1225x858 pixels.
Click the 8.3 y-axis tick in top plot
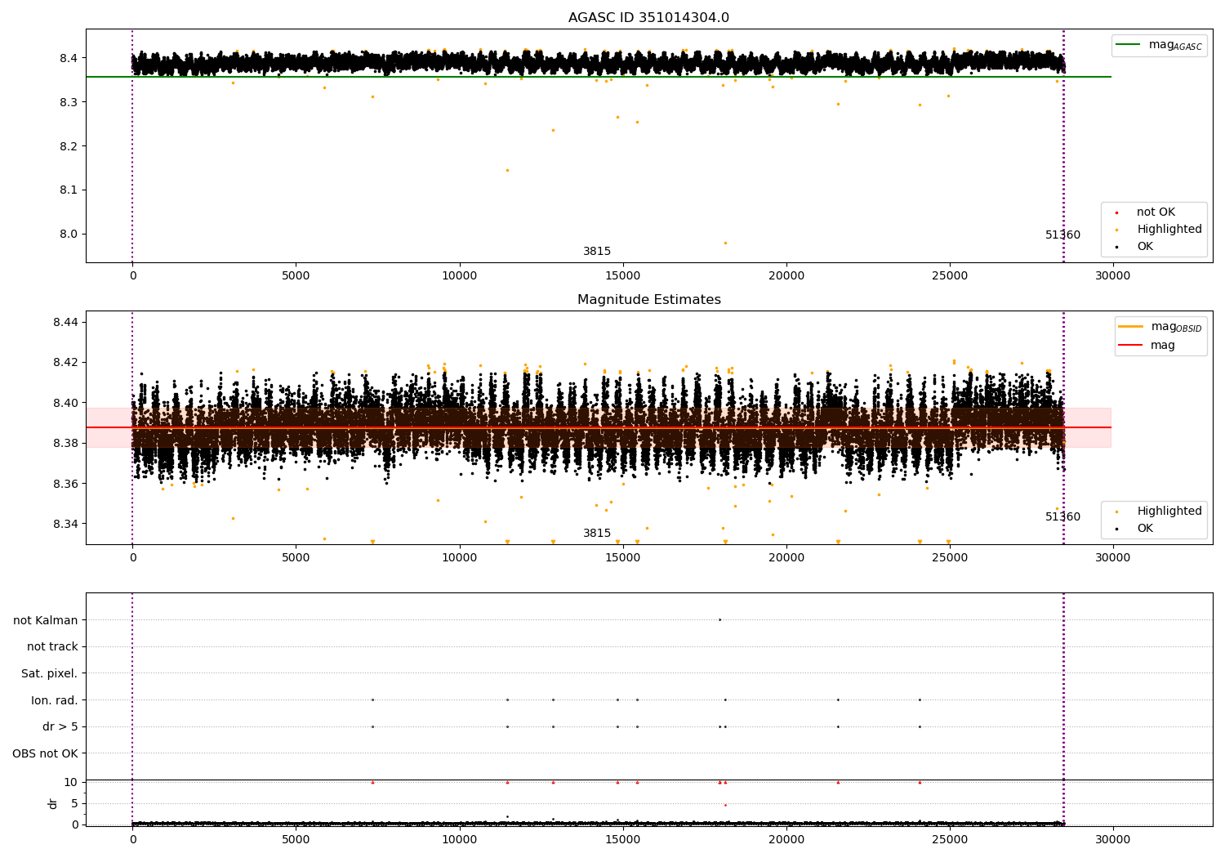point(69,102)
